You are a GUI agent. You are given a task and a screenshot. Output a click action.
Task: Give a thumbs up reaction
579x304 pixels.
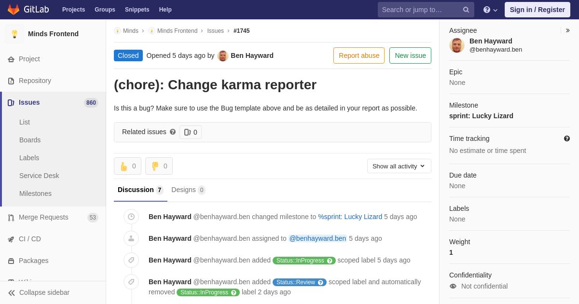[x=127, y=166]
